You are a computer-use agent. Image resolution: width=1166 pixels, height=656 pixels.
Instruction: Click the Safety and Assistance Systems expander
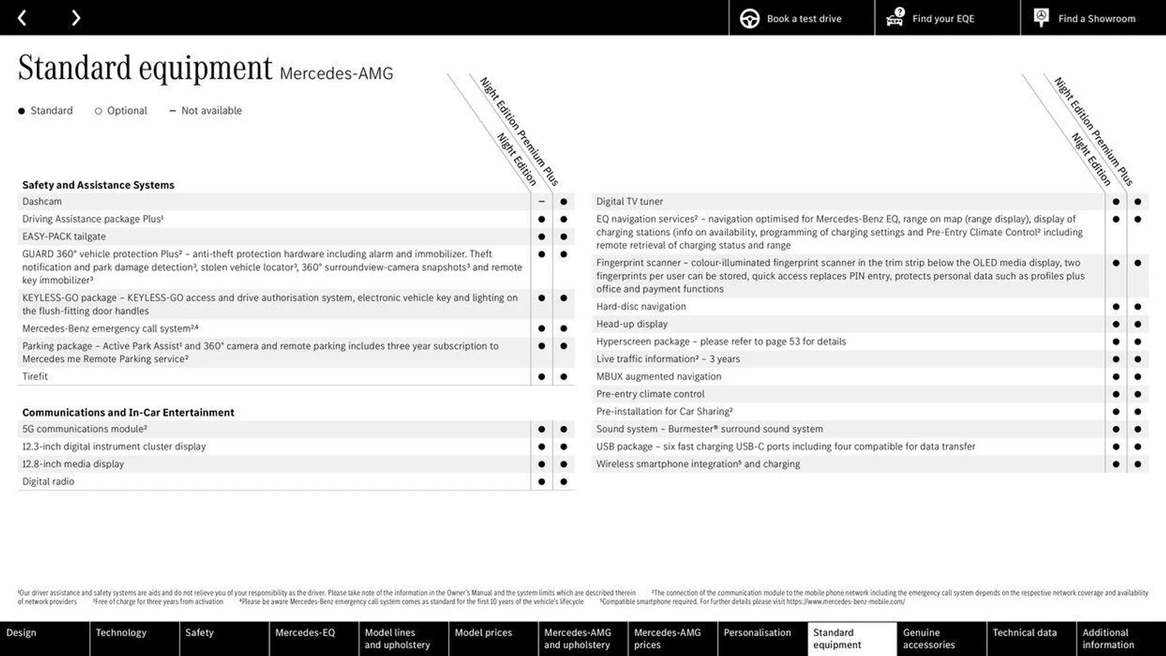(x=98, y=185)
